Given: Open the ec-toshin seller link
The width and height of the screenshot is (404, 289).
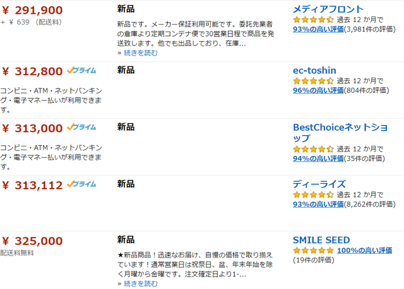Looking at the screenshot, I should 314,70.
